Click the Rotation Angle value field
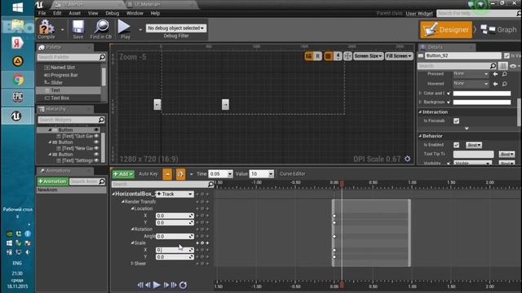 175,236
